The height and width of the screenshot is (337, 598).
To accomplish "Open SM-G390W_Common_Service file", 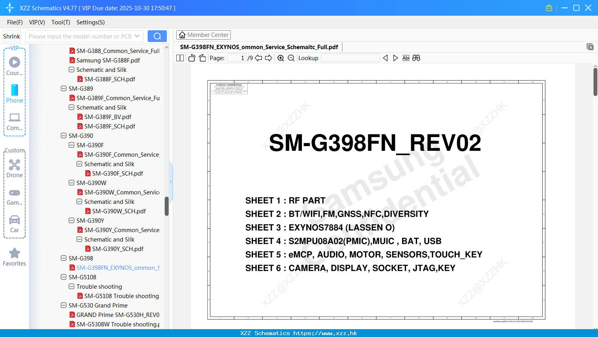I will pos(118,192).
